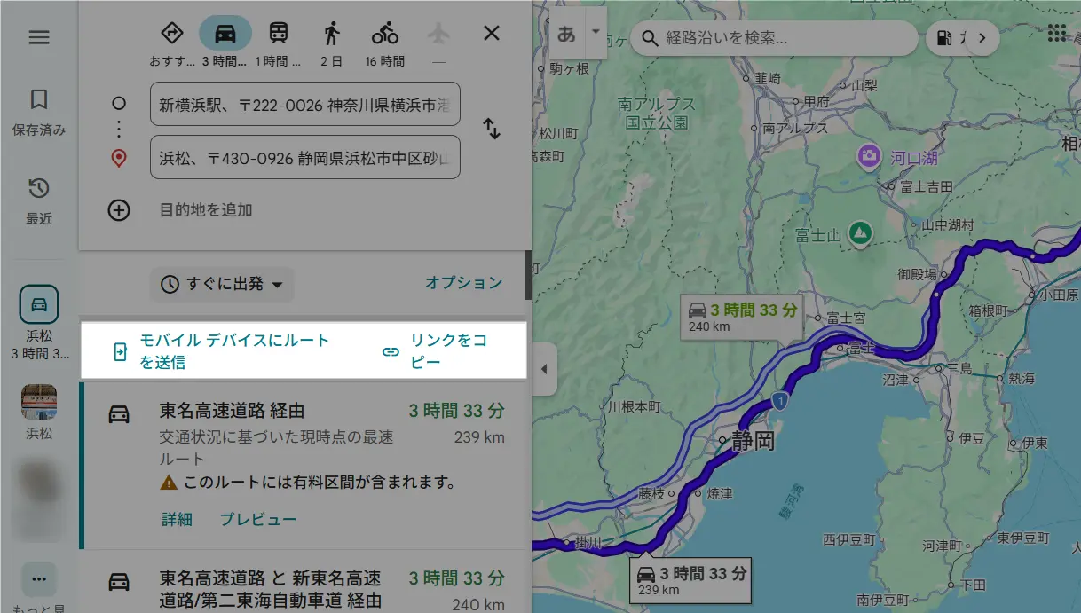Image resolution: width=1081 pixels, height=613 pixels.
Task: Open the three-dot more shortcuts button
Action: pos(39,579)
